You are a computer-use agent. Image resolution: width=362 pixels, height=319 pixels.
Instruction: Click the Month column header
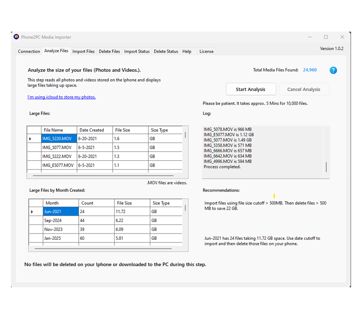tap(60, 203)
